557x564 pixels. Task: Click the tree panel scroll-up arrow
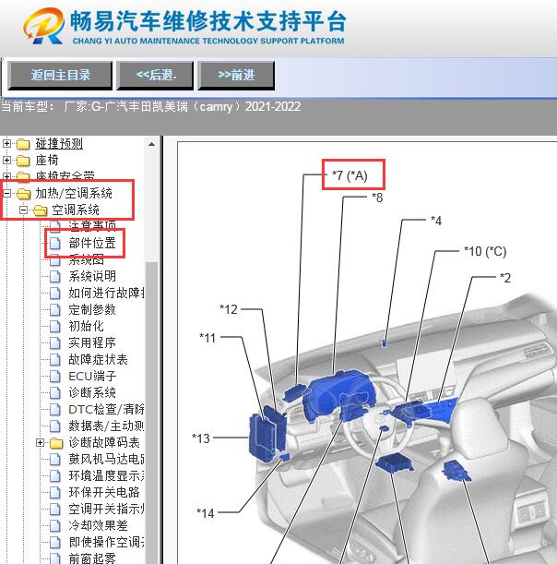coord(151,144)
